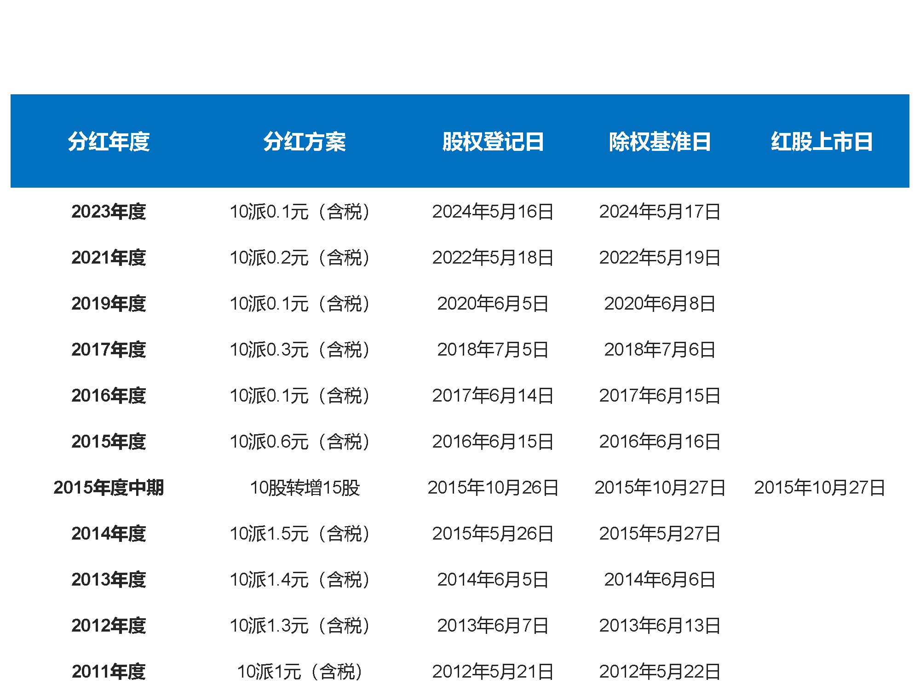Click the 红股上市日 column header
This screenshot has width=920, height=690.
[x=822, y=141]
